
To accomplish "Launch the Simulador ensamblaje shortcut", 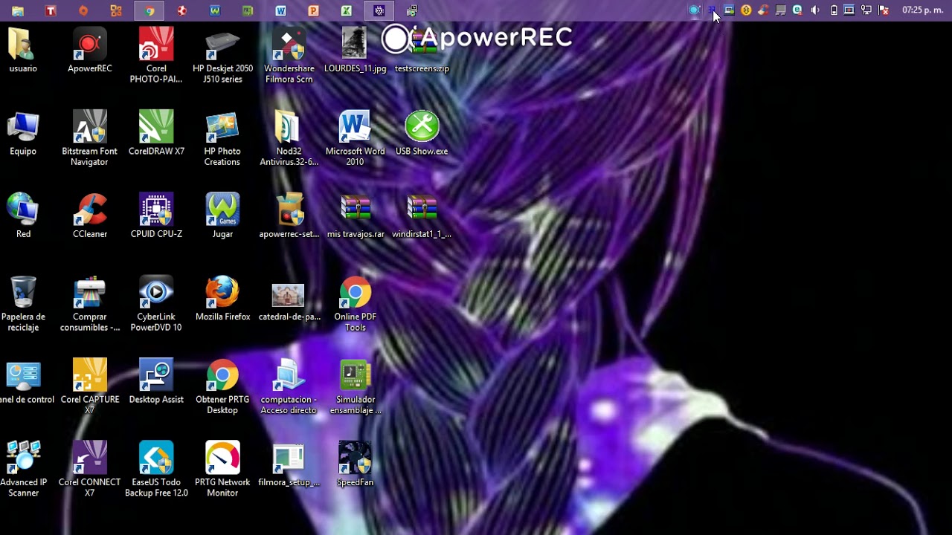I will pos(355,387).
